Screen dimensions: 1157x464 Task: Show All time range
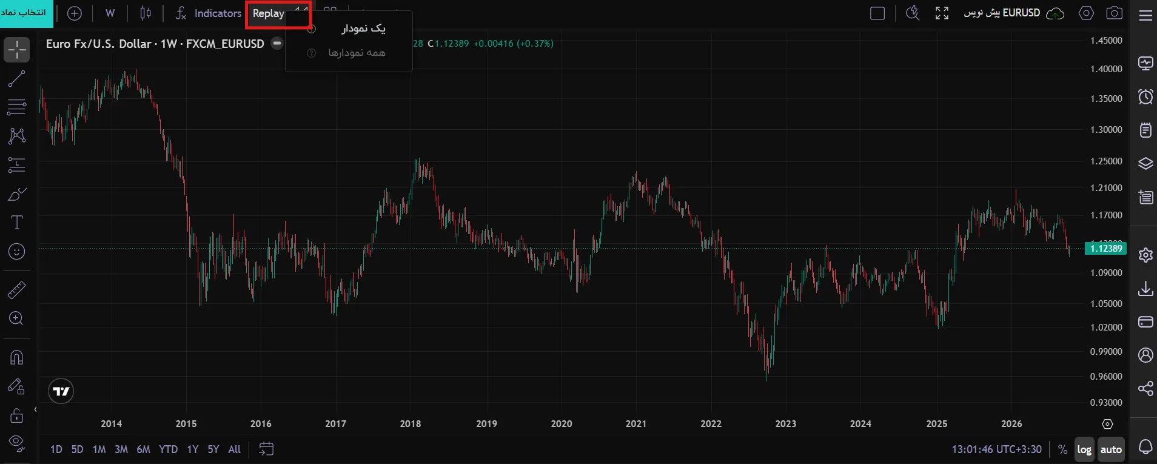point(235,449)
